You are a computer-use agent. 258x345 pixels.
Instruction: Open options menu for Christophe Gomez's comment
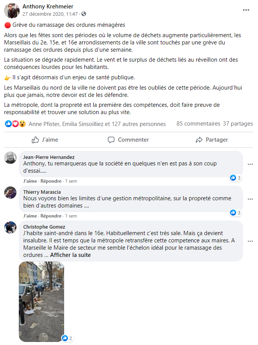(x=250, y=241)
